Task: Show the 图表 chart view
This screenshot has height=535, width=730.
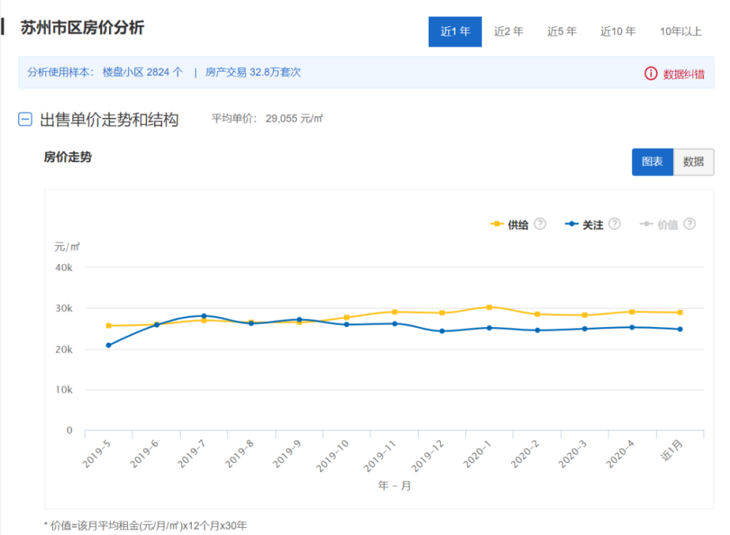Action: click(652, 162)
